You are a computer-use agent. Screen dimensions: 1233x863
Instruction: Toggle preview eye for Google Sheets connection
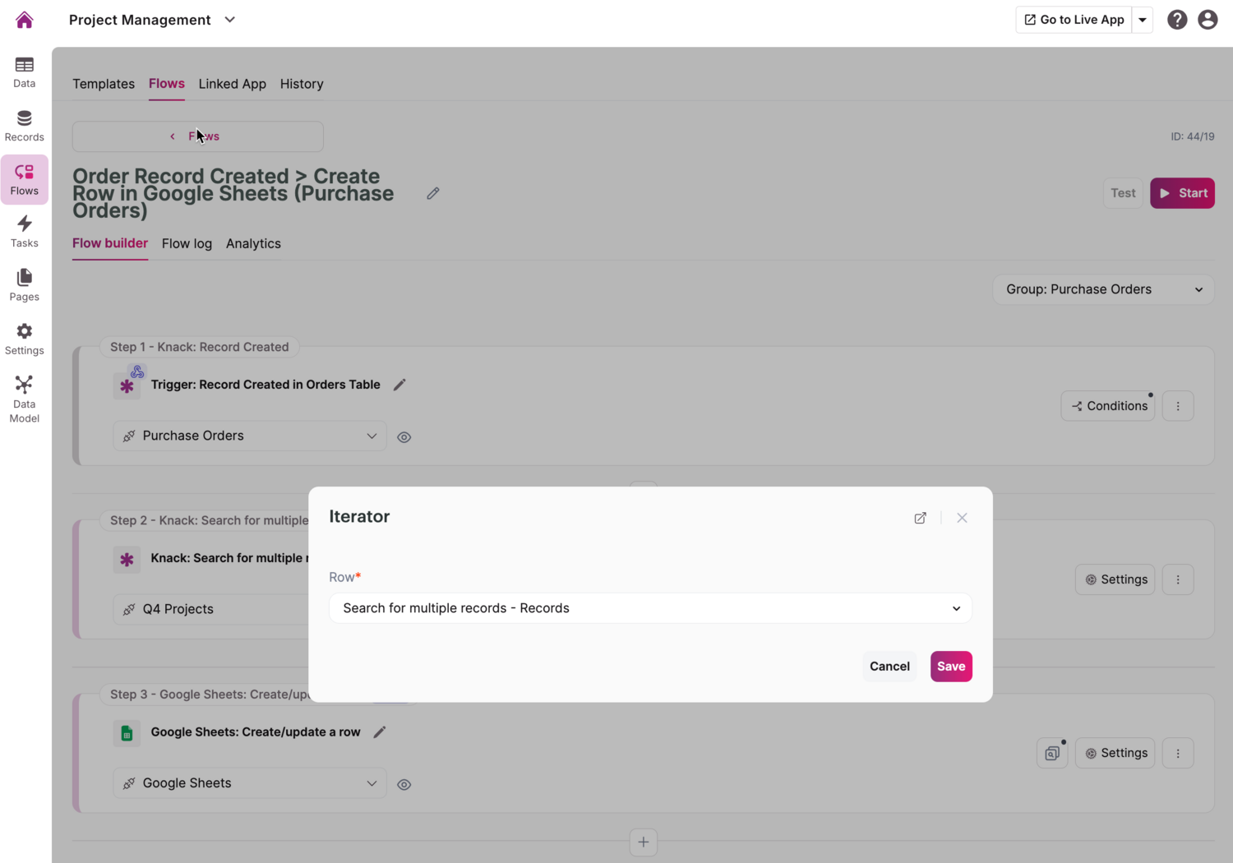pos(404,785)
